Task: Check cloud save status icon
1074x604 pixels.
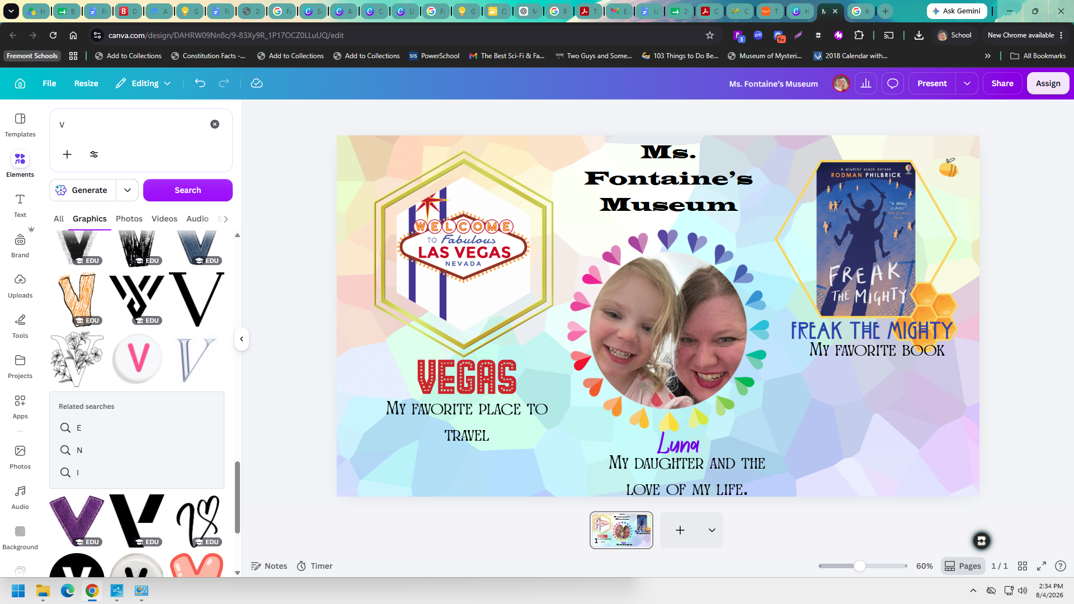Action: pyautogui.click(x=257, y=83)
